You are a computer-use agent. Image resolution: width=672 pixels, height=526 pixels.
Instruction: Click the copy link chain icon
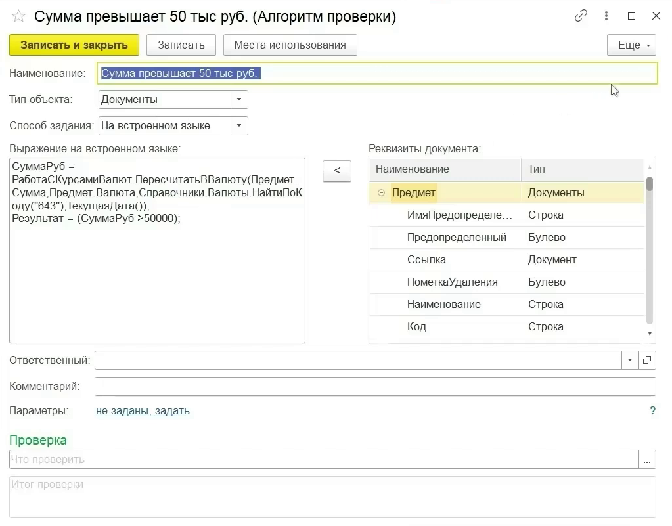[581, 16]
